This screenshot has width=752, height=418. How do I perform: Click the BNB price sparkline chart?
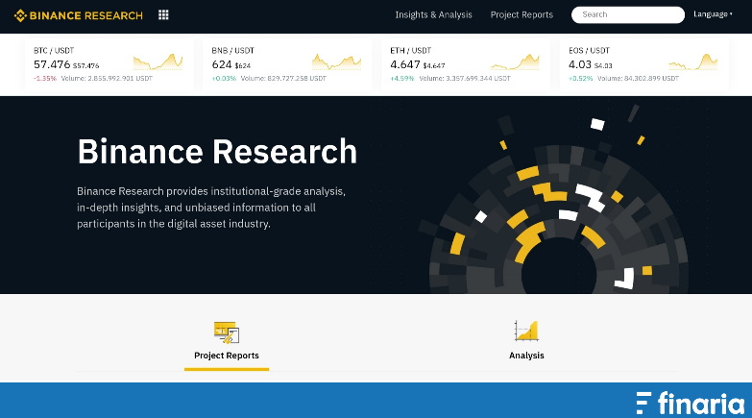336,61
